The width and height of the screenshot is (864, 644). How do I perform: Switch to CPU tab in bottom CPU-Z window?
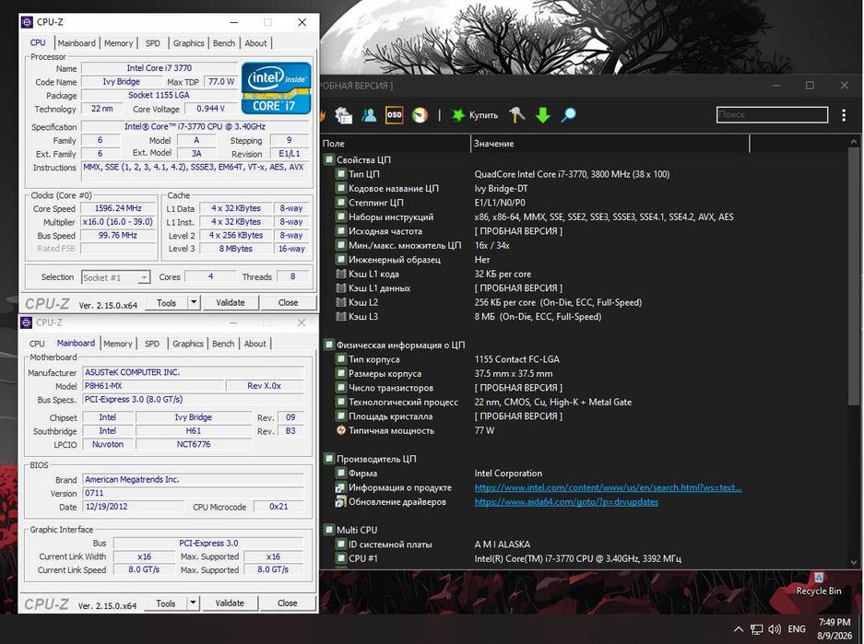point(37,344)
